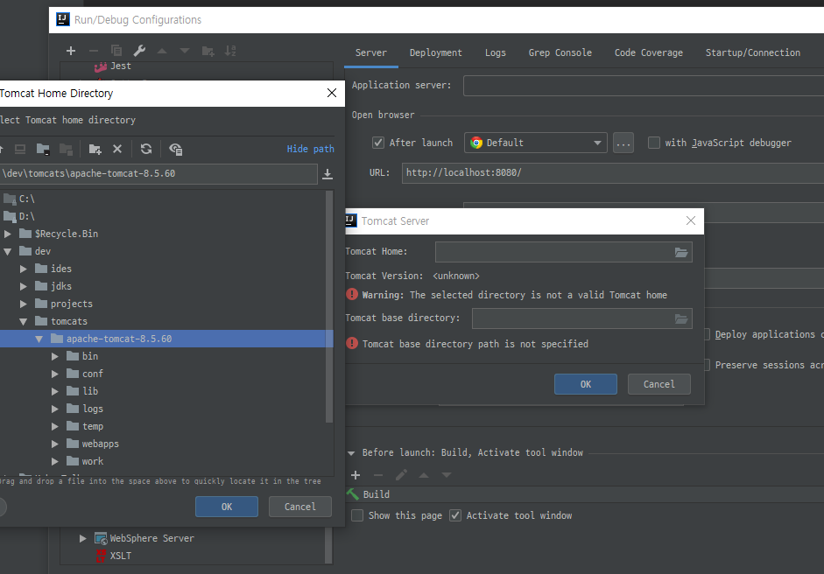This screenshot has width=824, height=574.
Task: Toggle show hidden files icon
Action: (x=175, y=149)
